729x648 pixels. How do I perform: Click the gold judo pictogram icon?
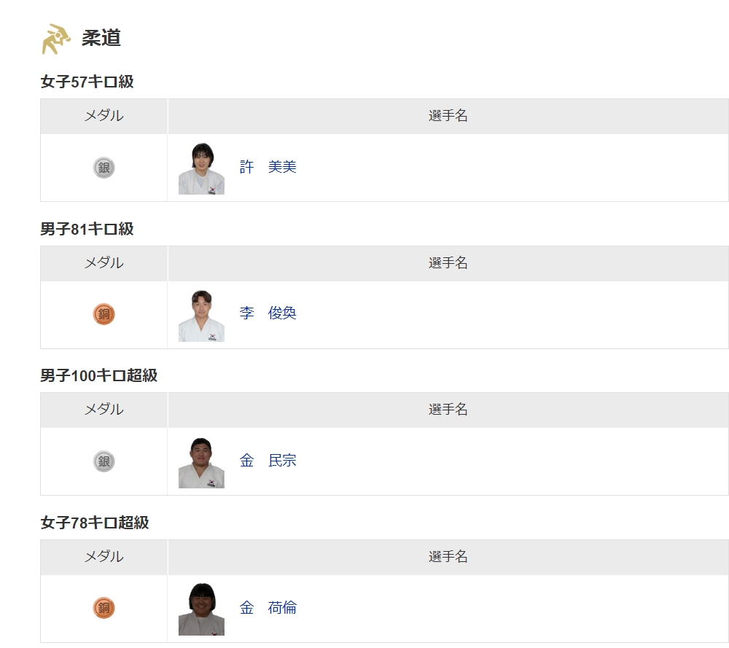pos(56,39)
